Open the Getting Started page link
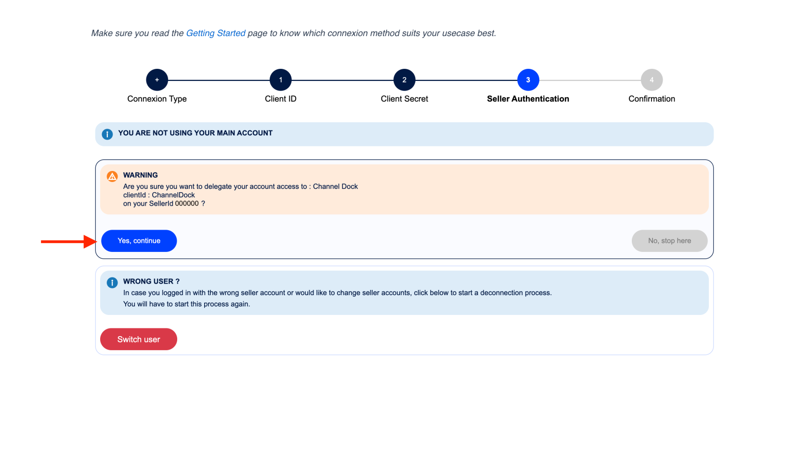The image size is (809, 457). (216, 33)
